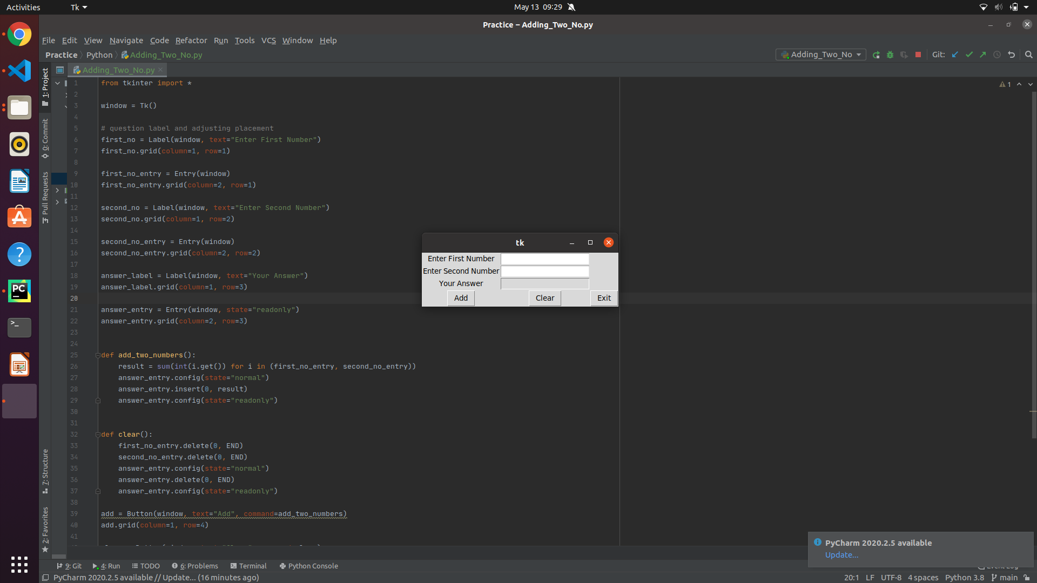Viewport: 1037px width, 583px height.
Task: Toggle tool window bars icon in status bar
Action: coord(46,578)
